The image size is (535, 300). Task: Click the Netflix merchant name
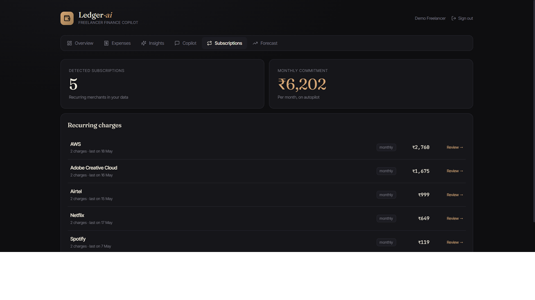[x=77, y=215]
